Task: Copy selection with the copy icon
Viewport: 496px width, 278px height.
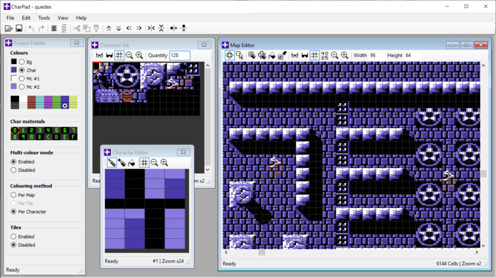Action: (86, 29)
